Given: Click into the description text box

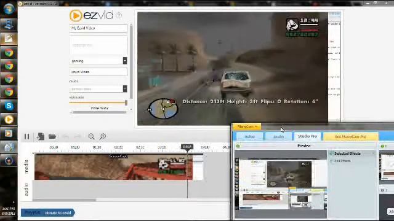Looking at the screenshot, I should coord(98,45).
